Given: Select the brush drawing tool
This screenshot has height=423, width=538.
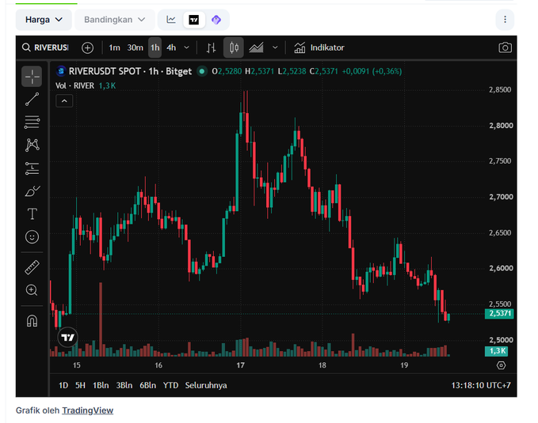Looking at the screenshot, I should (32, 191).
